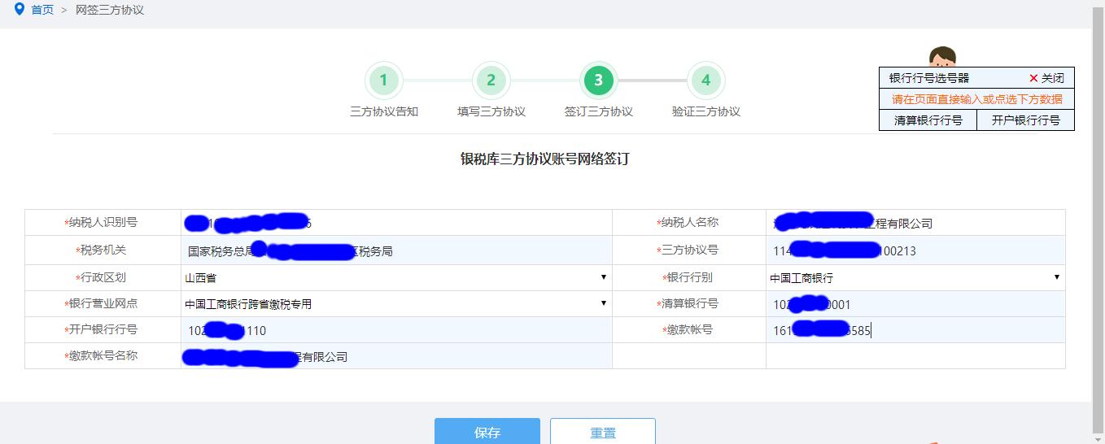Select step 4 circle 验证三方协议

click(x=705, y=81)
